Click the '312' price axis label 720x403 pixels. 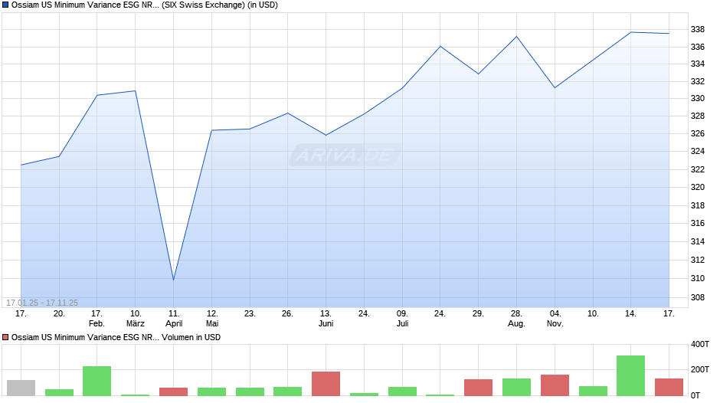[x=698, y=260]
